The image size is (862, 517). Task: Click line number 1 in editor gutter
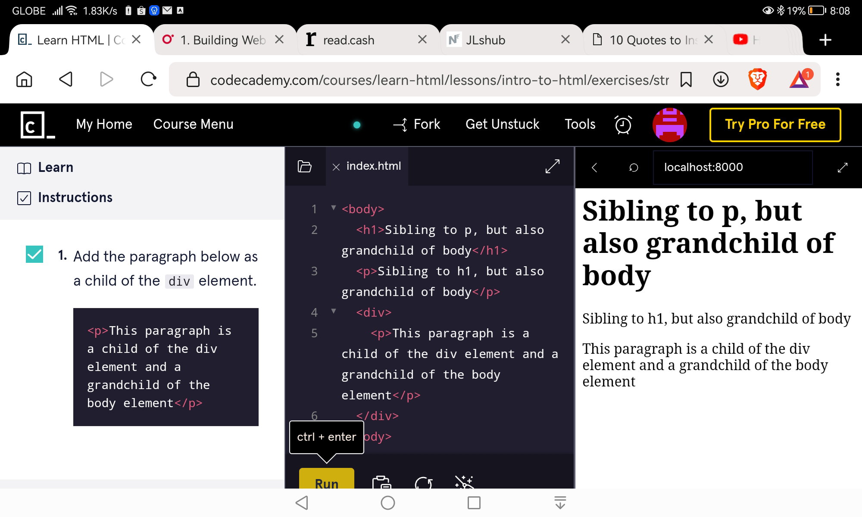pos(314,209)
